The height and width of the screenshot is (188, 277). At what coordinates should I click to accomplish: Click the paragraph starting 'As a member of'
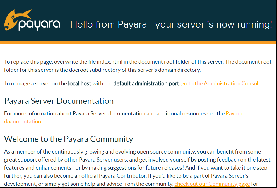coord(137,168)
